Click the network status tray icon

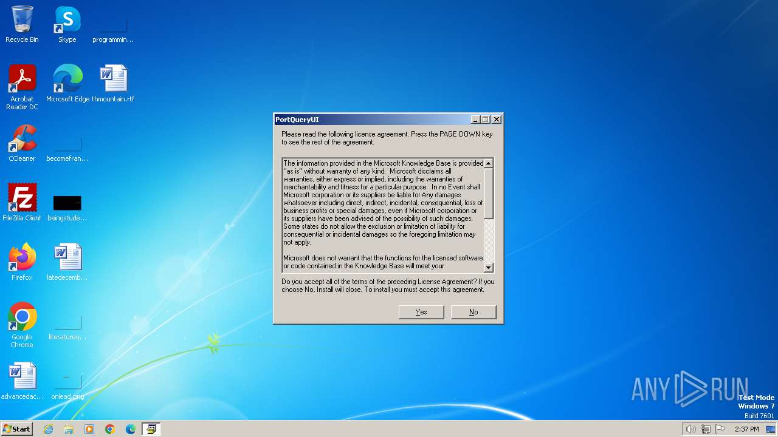coord(706,429)
